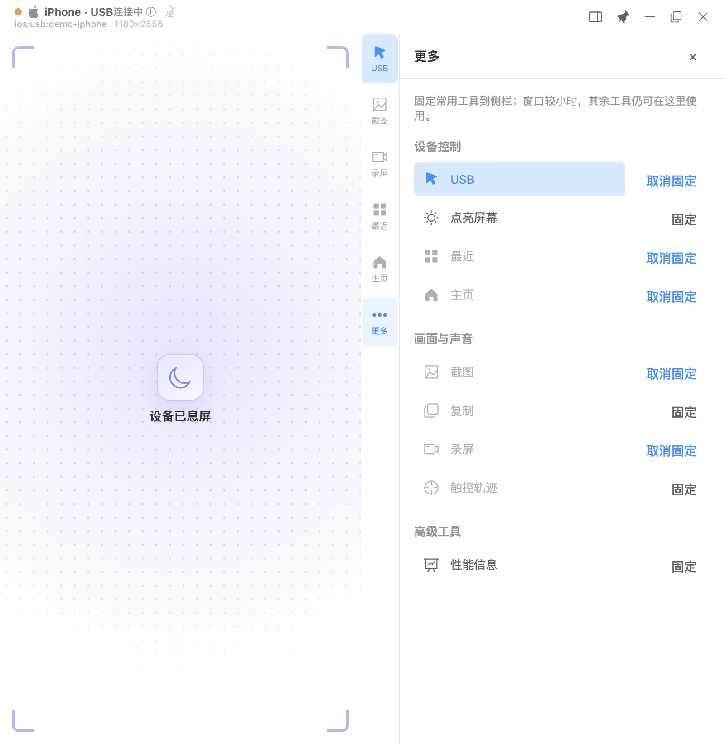Unpin 主页 via 取消固定
Image resolution: width=725 pixels, height=744 pixels.
coord(672,297)
